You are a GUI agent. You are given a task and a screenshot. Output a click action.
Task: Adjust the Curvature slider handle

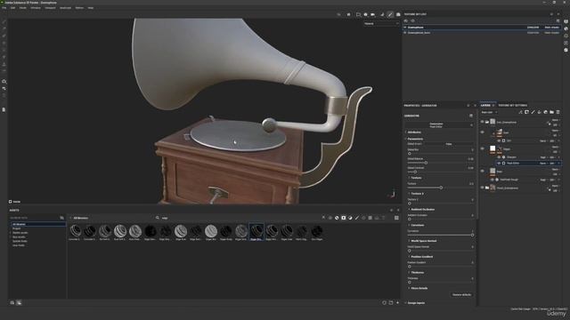[472, 235]
